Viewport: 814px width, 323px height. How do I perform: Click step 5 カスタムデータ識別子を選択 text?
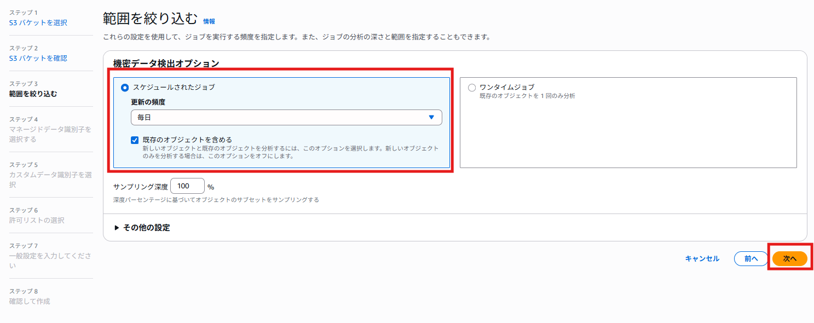[x=50, y=180]
